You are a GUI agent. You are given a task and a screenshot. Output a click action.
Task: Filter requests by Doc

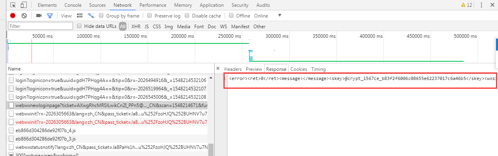(x=212, y=27)
